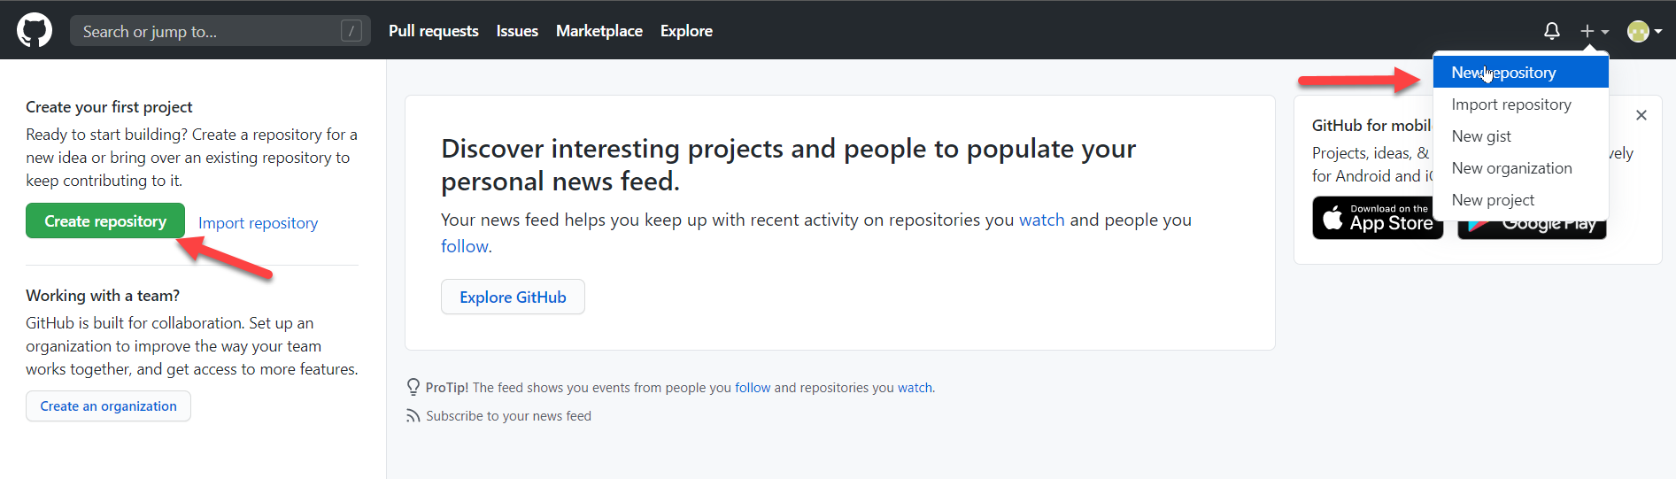Dismiss the GitHub for mobile card

[x=1641, y=115]
